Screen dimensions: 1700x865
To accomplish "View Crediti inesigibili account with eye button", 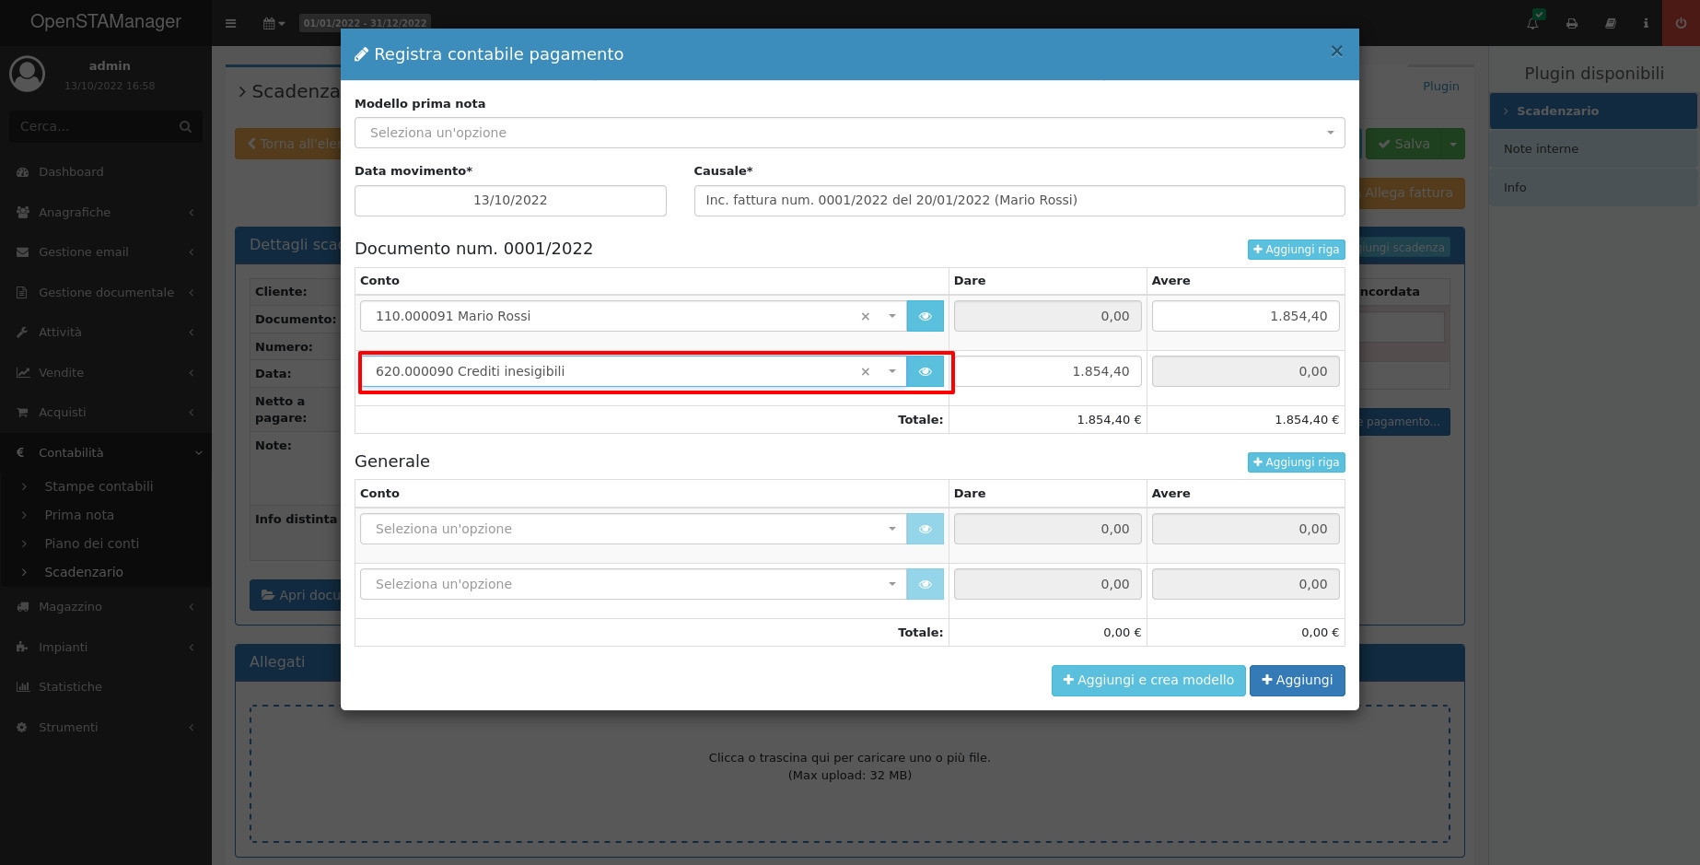I will pos(925,371).
